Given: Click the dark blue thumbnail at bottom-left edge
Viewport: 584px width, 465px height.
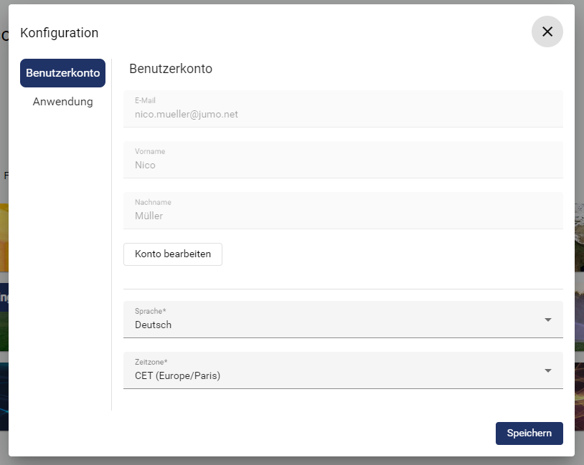Looking at the screenshot, I should [4, 396].
